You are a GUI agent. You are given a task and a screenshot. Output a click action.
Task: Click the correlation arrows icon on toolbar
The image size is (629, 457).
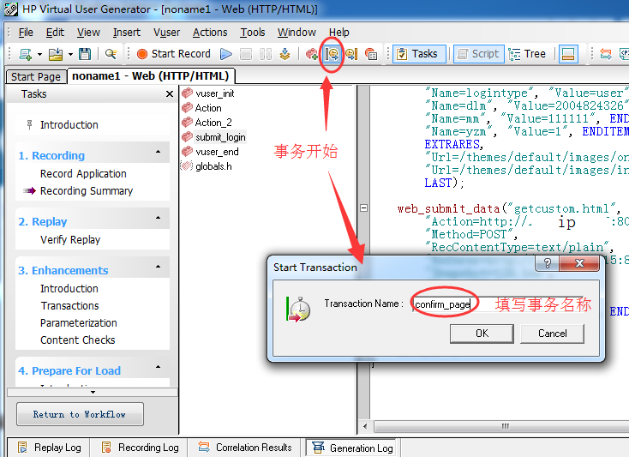pyautogui.click(x=605, y=54)
